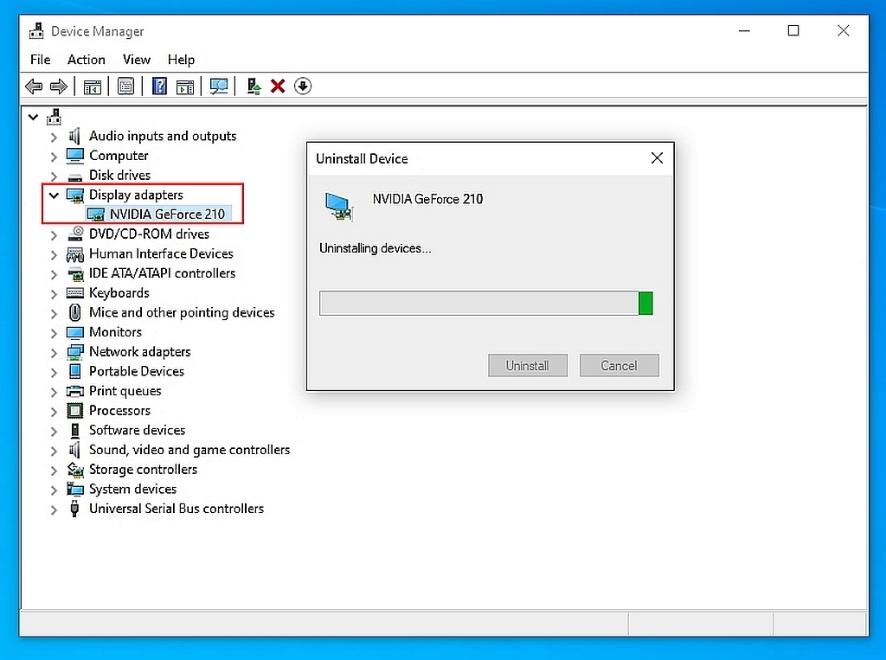The height and width of the screenshot is (660, 886).
Task: Click the Keyboards category icon
Action: tap(75, 292)
